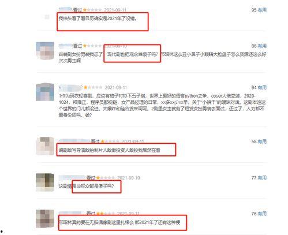
Task: Open the avatar of the second reviewer
Action: click(45, 51)
